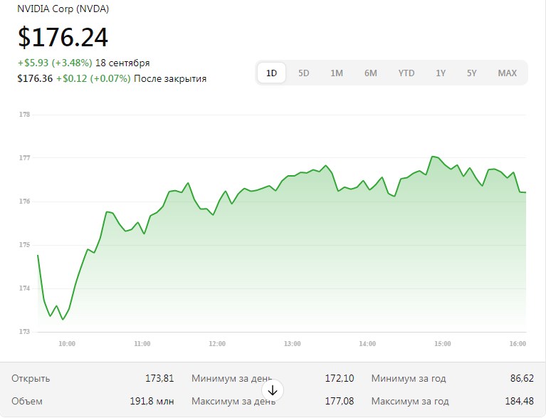Click the 18 сентября date label
Screen dimensions: 546x418
click(x=122, y=63)
